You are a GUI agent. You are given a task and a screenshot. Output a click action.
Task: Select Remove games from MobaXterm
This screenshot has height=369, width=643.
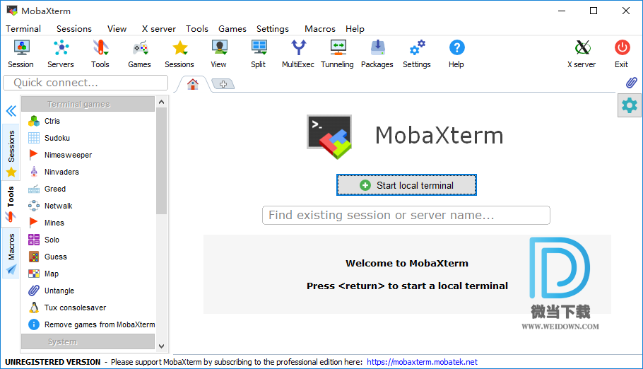90,324
